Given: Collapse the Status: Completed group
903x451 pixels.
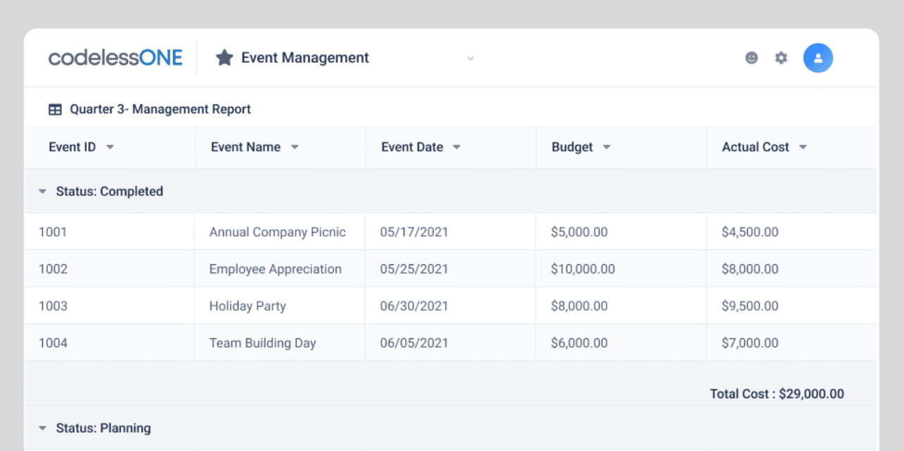Looking at the screenshot, I should [x=43, y=192].
